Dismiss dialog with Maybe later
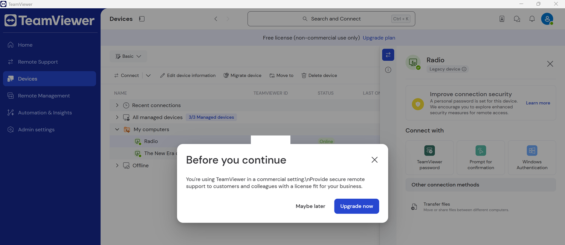This screenshot has width=565, height=245. [310, 206]
